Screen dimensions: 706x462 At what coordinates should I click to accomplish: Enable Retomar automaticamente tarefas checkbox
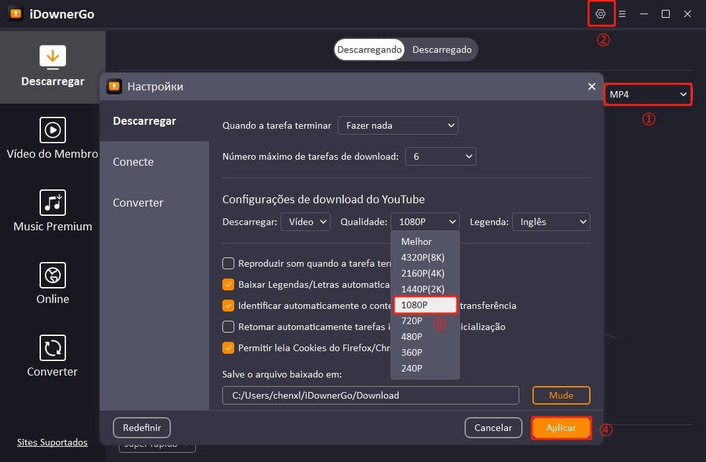[228, 327]
